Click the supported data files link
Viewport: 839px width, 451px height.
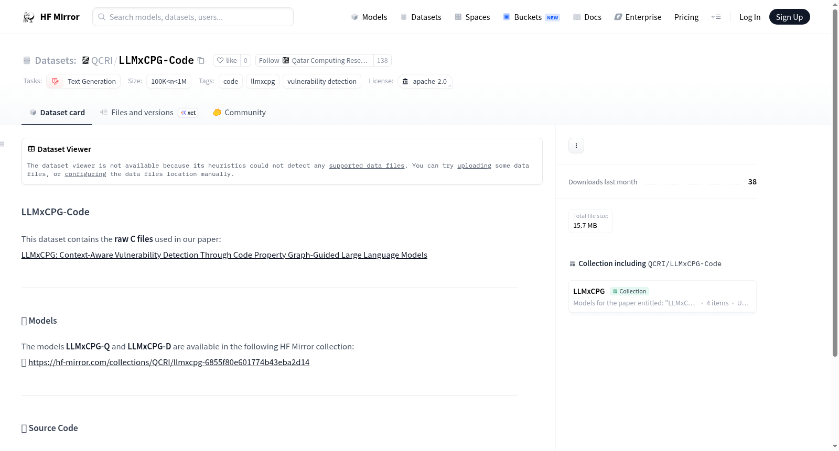[x=367, y=166]
